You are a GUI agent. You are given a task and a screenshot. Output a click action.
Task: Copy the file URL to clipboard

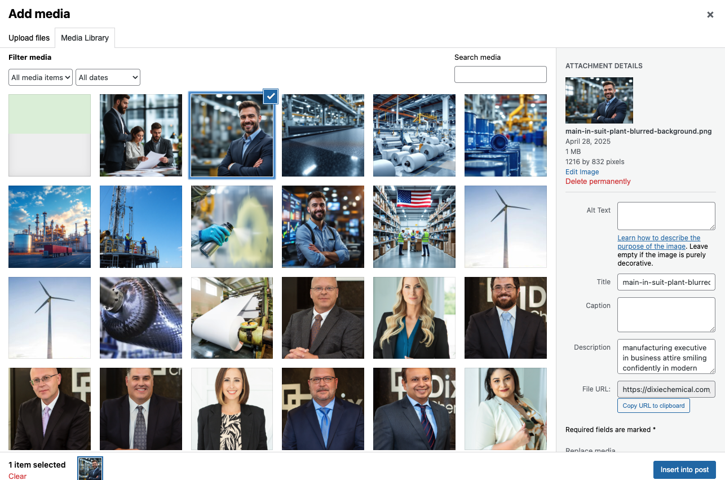(x=653, y=406)
